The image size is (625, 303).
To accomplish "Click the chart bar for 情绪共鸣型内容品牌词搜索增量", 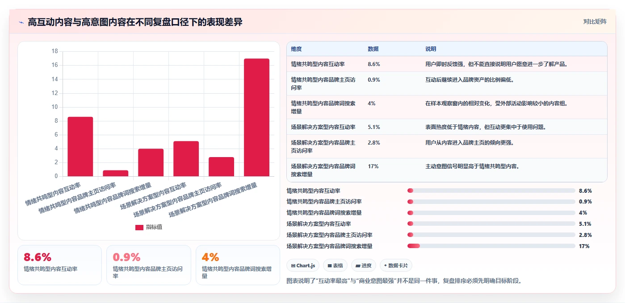I will click(x=151, y=162).
